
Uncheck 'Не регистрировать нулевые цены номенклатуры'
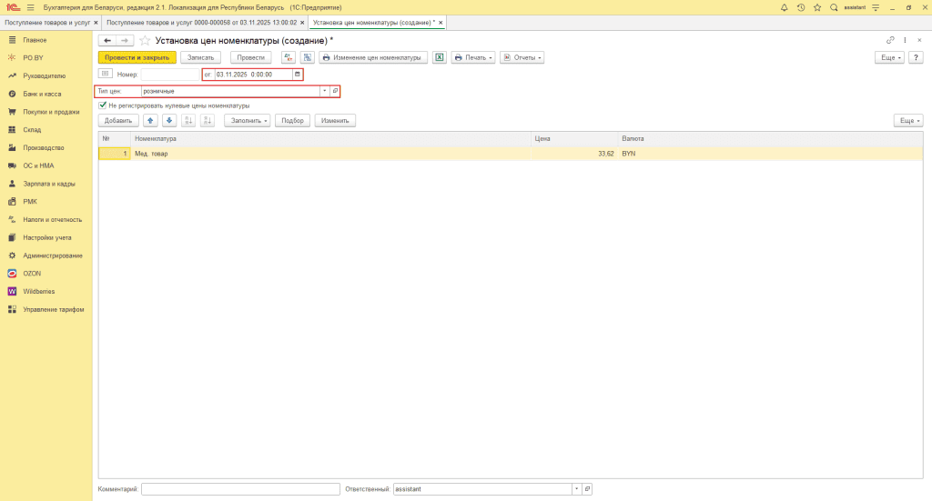click(x=103, y=105)
